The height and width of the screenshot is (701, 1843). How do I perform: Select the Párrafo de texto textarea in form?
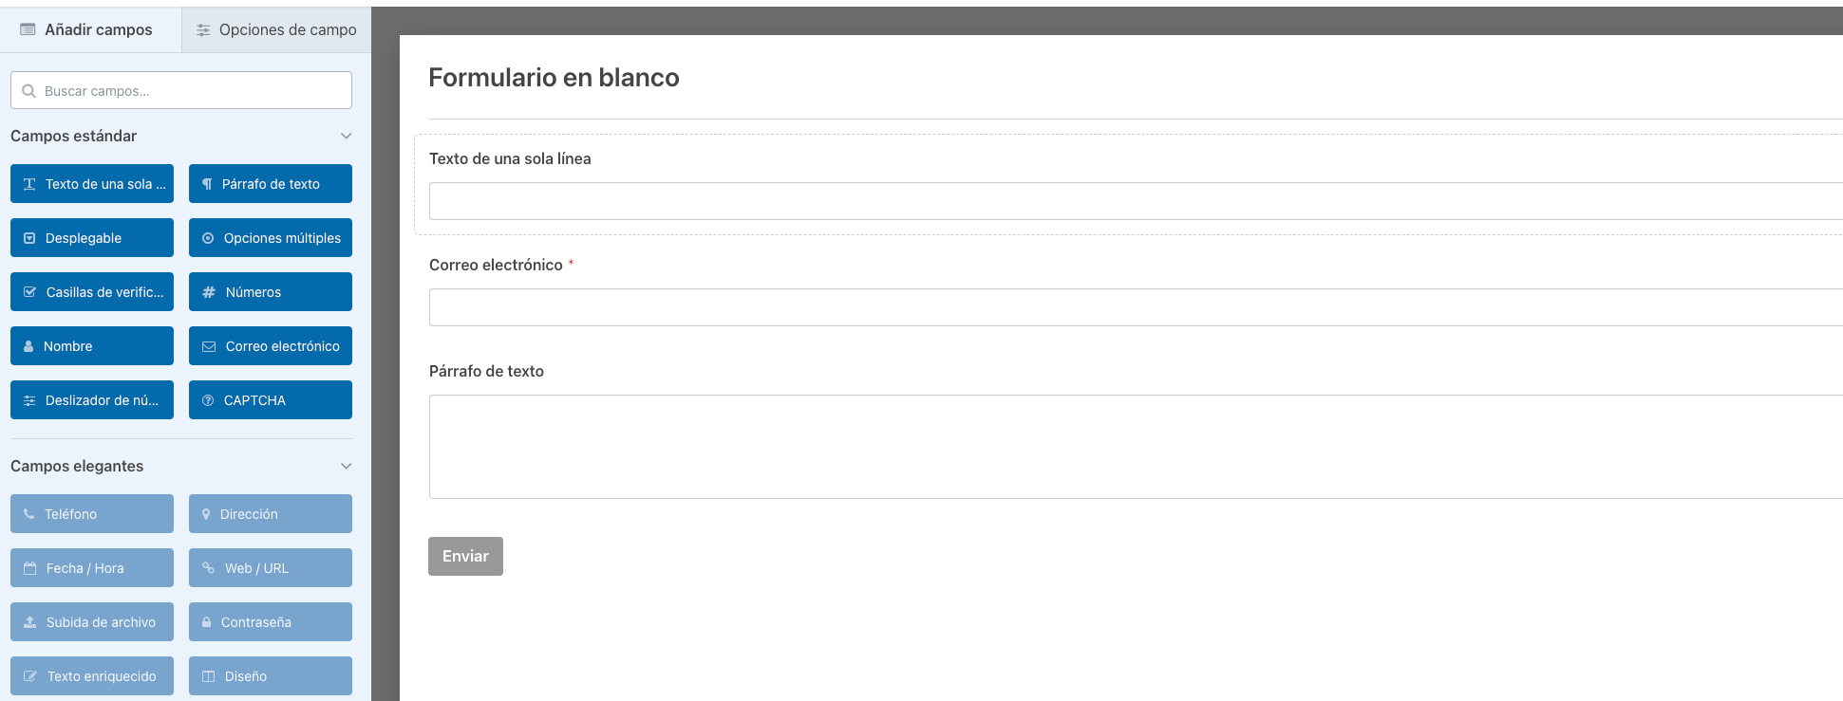tap(1136, 447)
